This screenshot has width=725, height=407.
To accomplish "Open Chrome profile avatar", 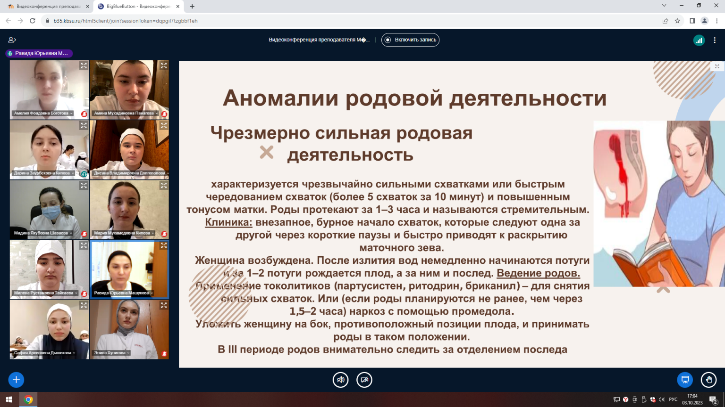I will (705, 21).
